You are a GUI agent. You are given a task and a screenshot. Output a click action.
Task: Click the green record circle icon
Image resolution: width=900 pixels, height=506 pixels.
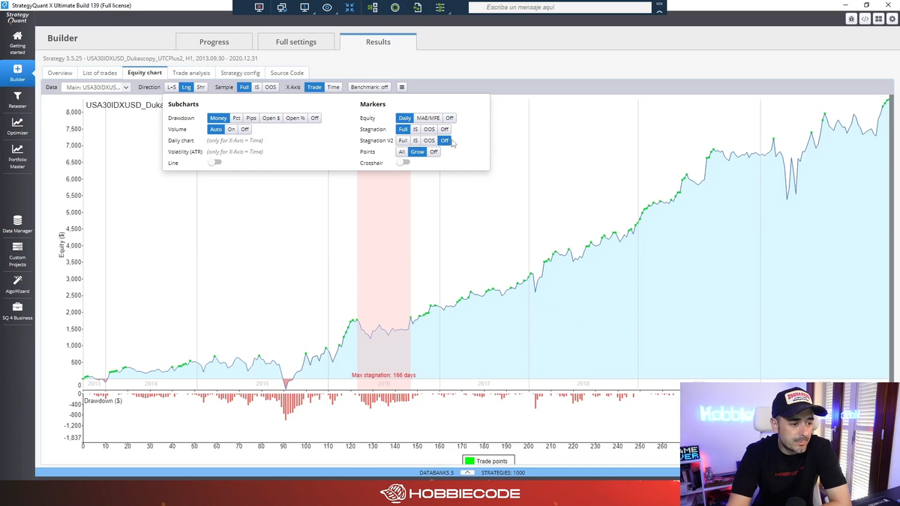[x=395, y=7]
